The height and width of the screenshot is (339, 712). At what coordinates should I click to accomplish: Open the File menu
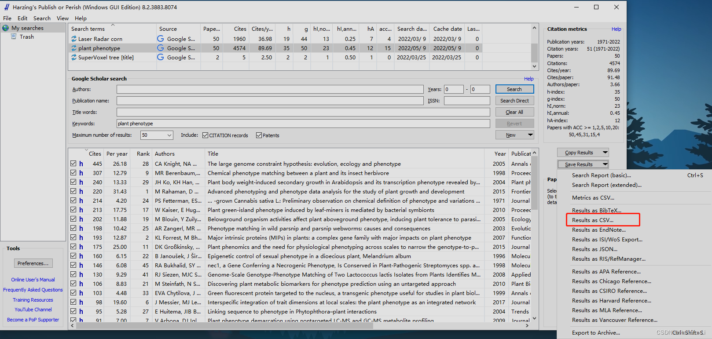7,18
